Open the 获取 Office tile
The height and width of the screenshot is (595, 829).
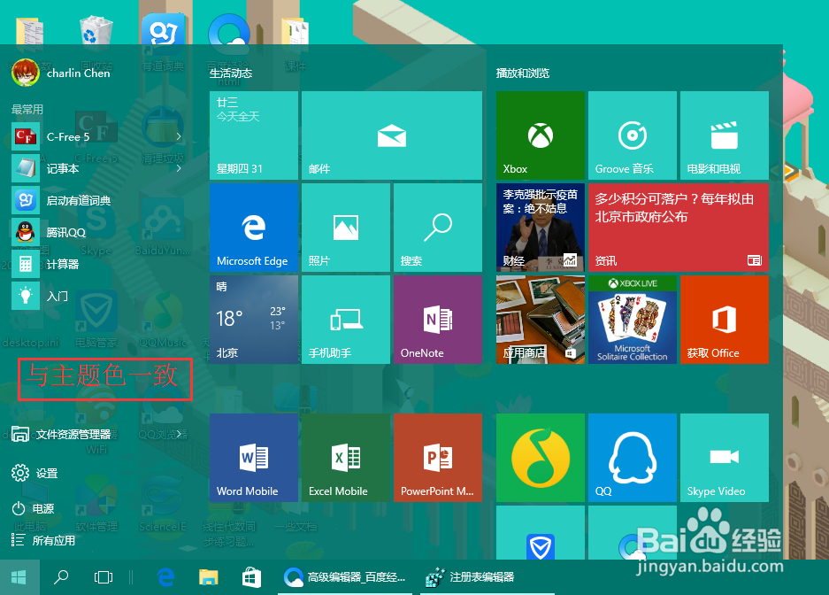click(725, 320)
